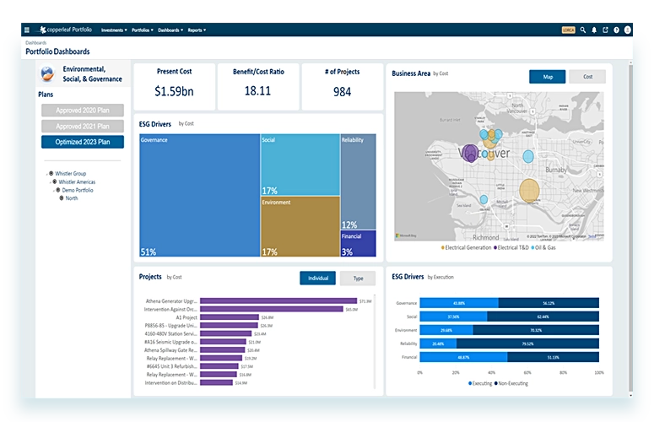Open the help question mark icon
The width and height of the screenshot is (654, 422).
(616, 30)
